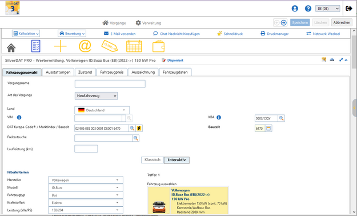Select the Volkswagen ID.Buzz vehicle card
Image resolution: width=357 pixels, height=216 pixels.
point(188,201)
